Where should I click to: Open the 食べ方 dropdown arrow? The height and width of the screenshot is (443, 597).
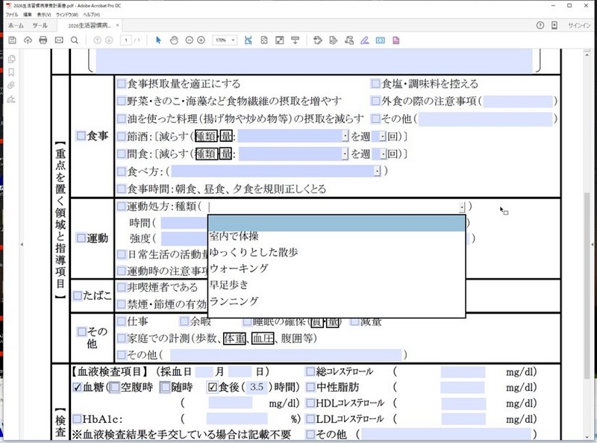click(x=378, y=172)
